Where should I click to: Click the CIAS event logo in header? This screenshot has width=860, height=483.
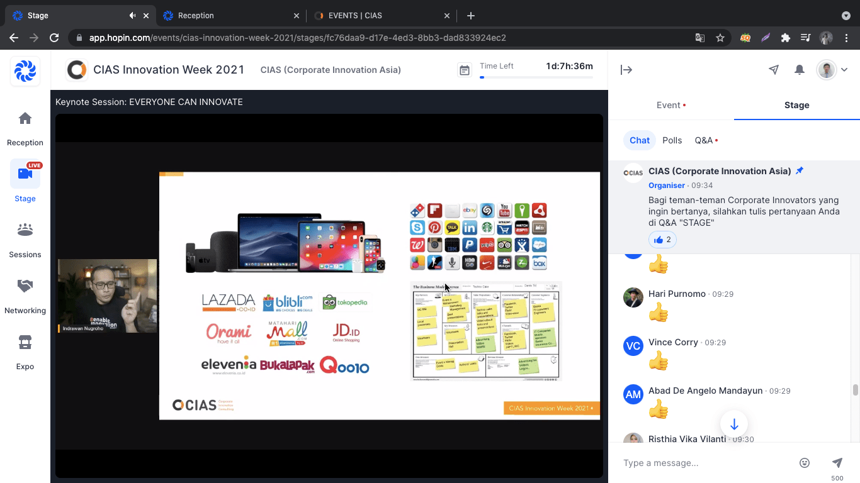pyautogui.click(x=77, y=70)
